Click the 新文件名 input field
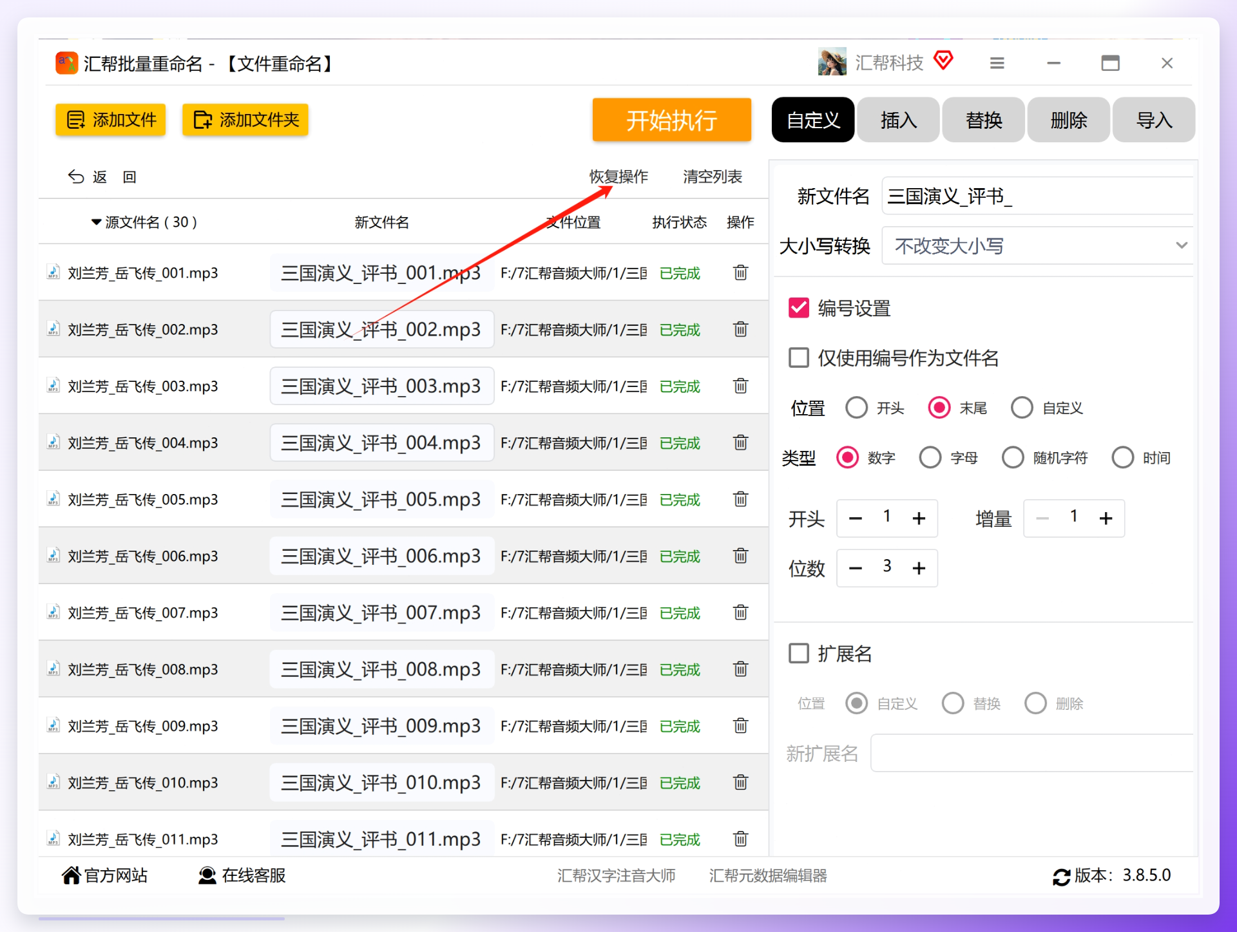 [1037, 196]
